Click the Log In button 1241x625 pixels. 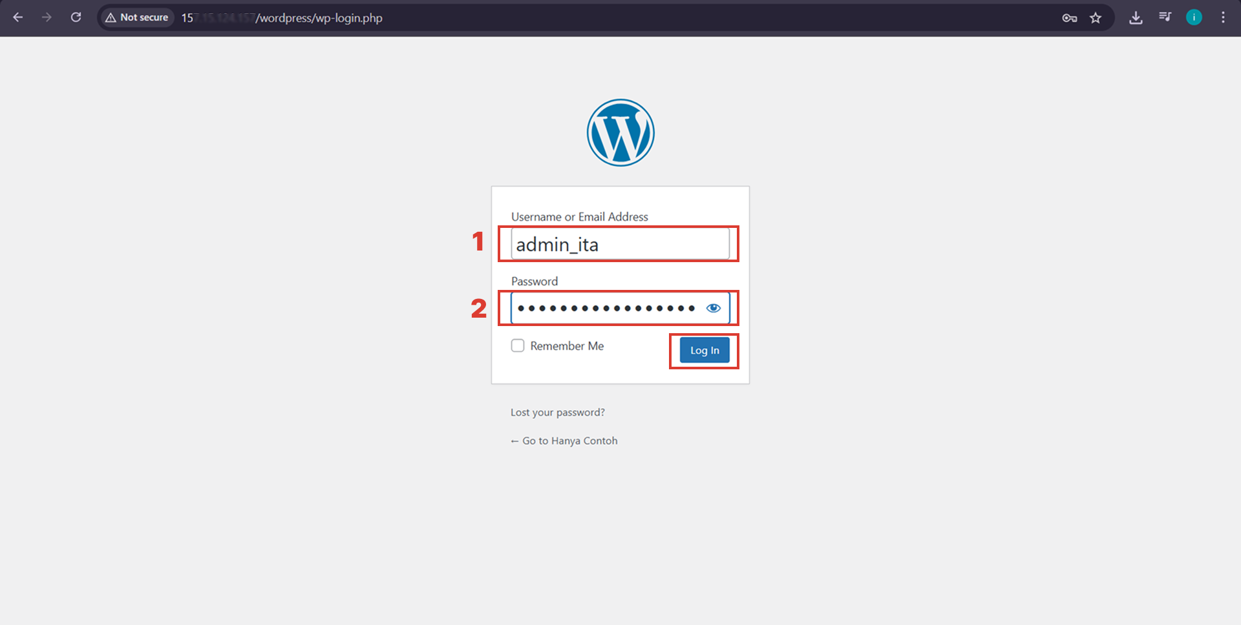click(x=704, y=350)
